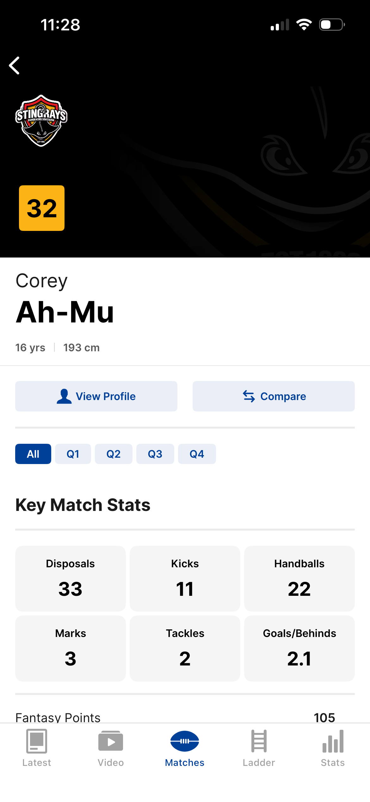Filter stats to Q1
This screenshot has height=802, width=370.
(73, 454)
